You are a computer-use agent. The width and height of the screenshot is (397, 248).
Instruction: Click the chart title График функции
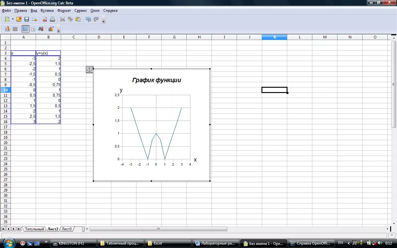click(157, 80)
